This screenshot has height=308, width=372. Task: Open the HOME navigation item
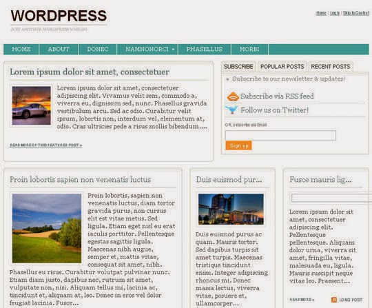click(x=21, y=49)
